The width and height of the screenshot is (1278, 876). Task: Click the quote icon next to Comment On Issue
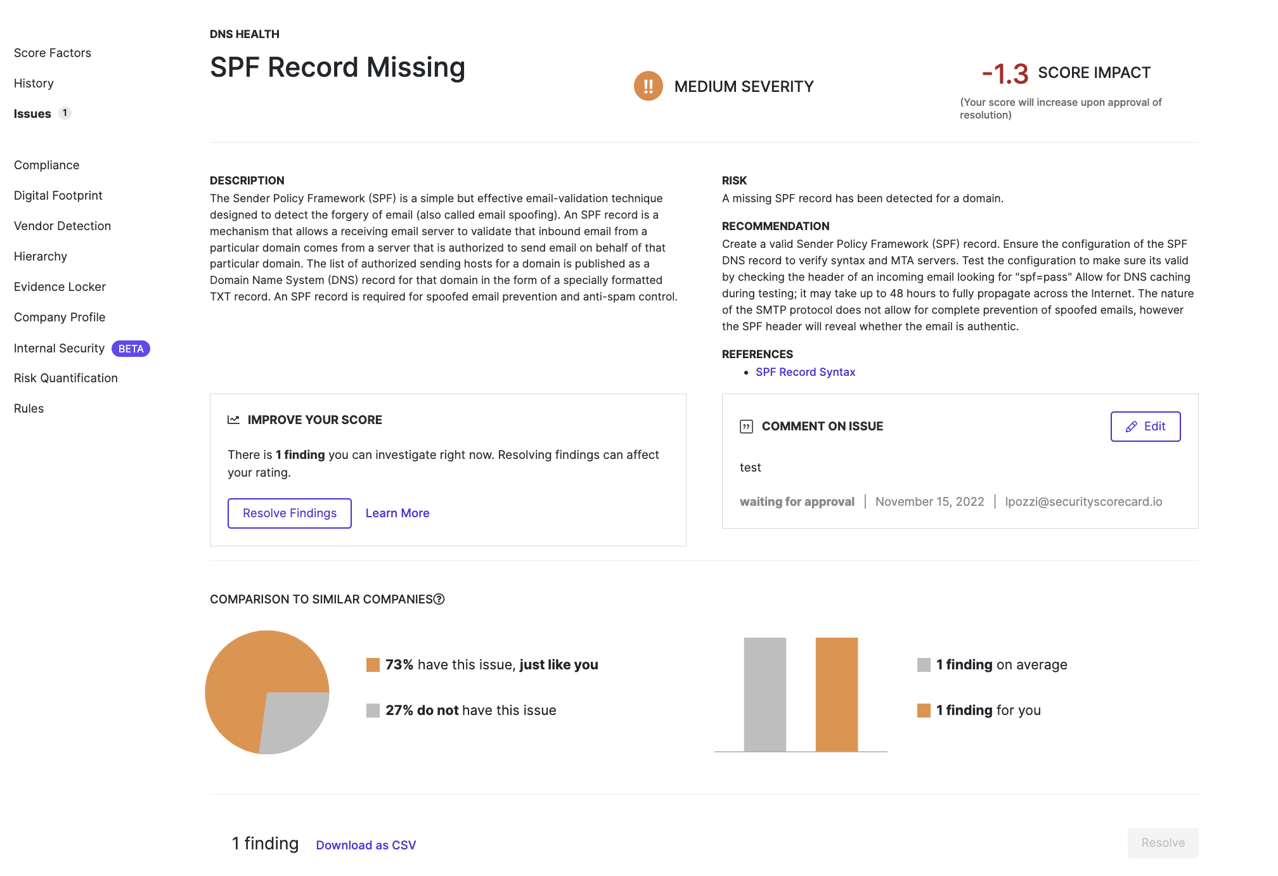tap(747, 426)
